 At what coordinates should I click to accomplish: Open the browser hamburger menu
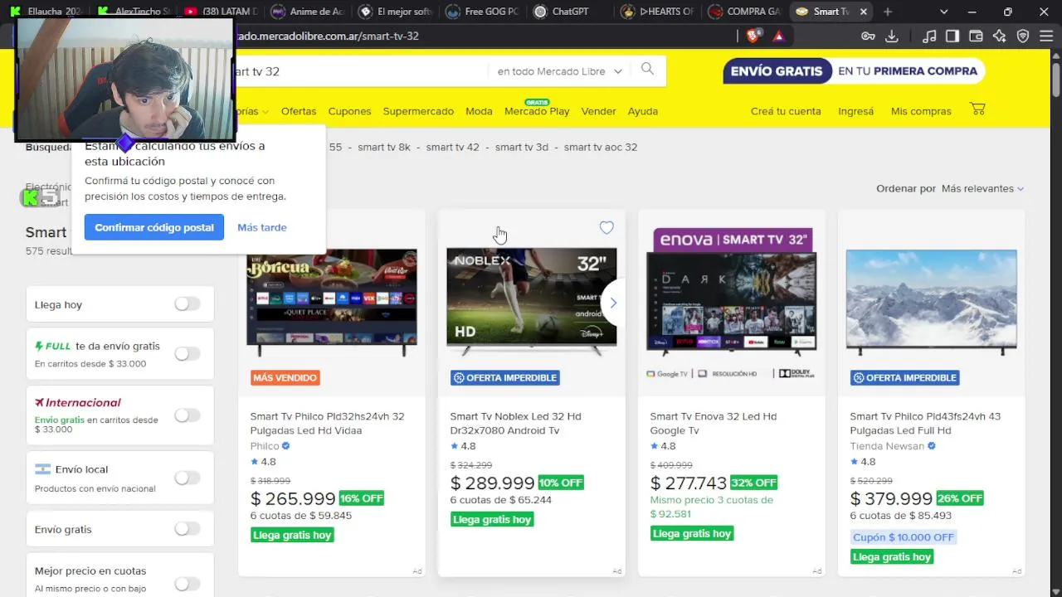(x=1046, y=36)
